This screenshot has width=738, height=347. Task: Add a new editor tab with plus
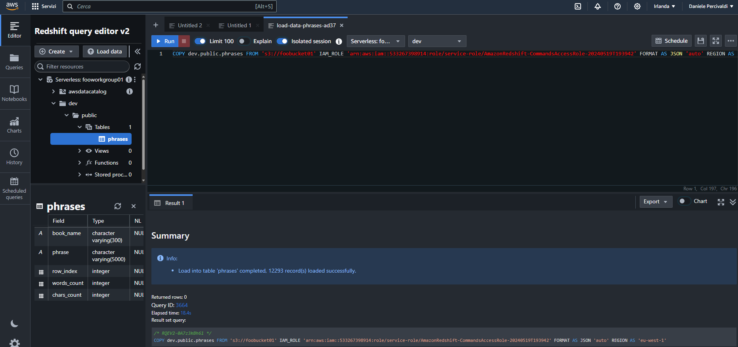pos(156,25)
